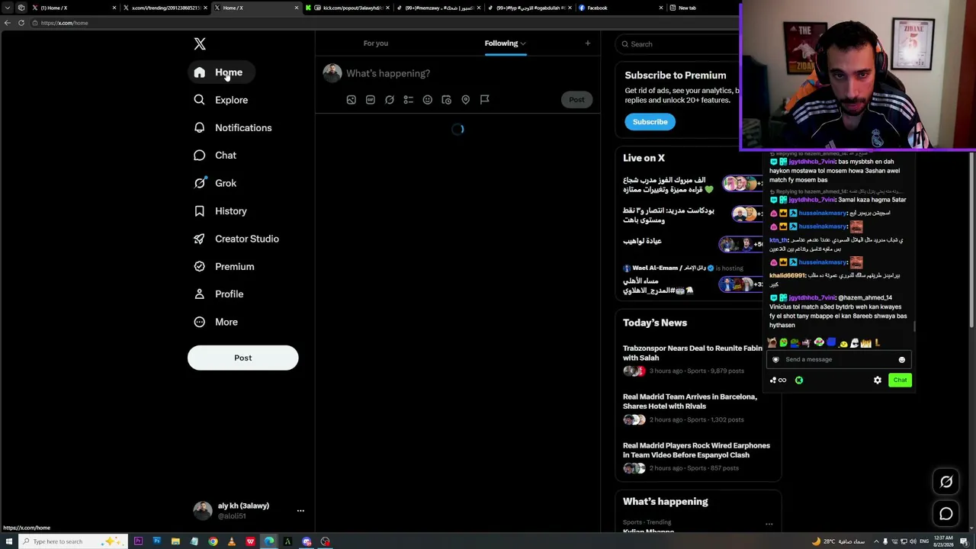Switch to the first (1) Home / X tab

72,8
